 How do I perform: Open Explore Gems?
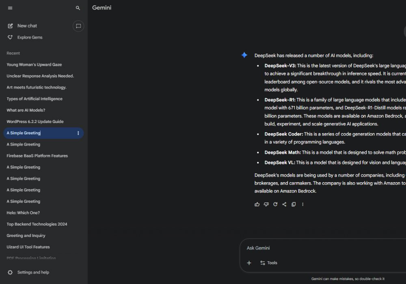(30, 37)
